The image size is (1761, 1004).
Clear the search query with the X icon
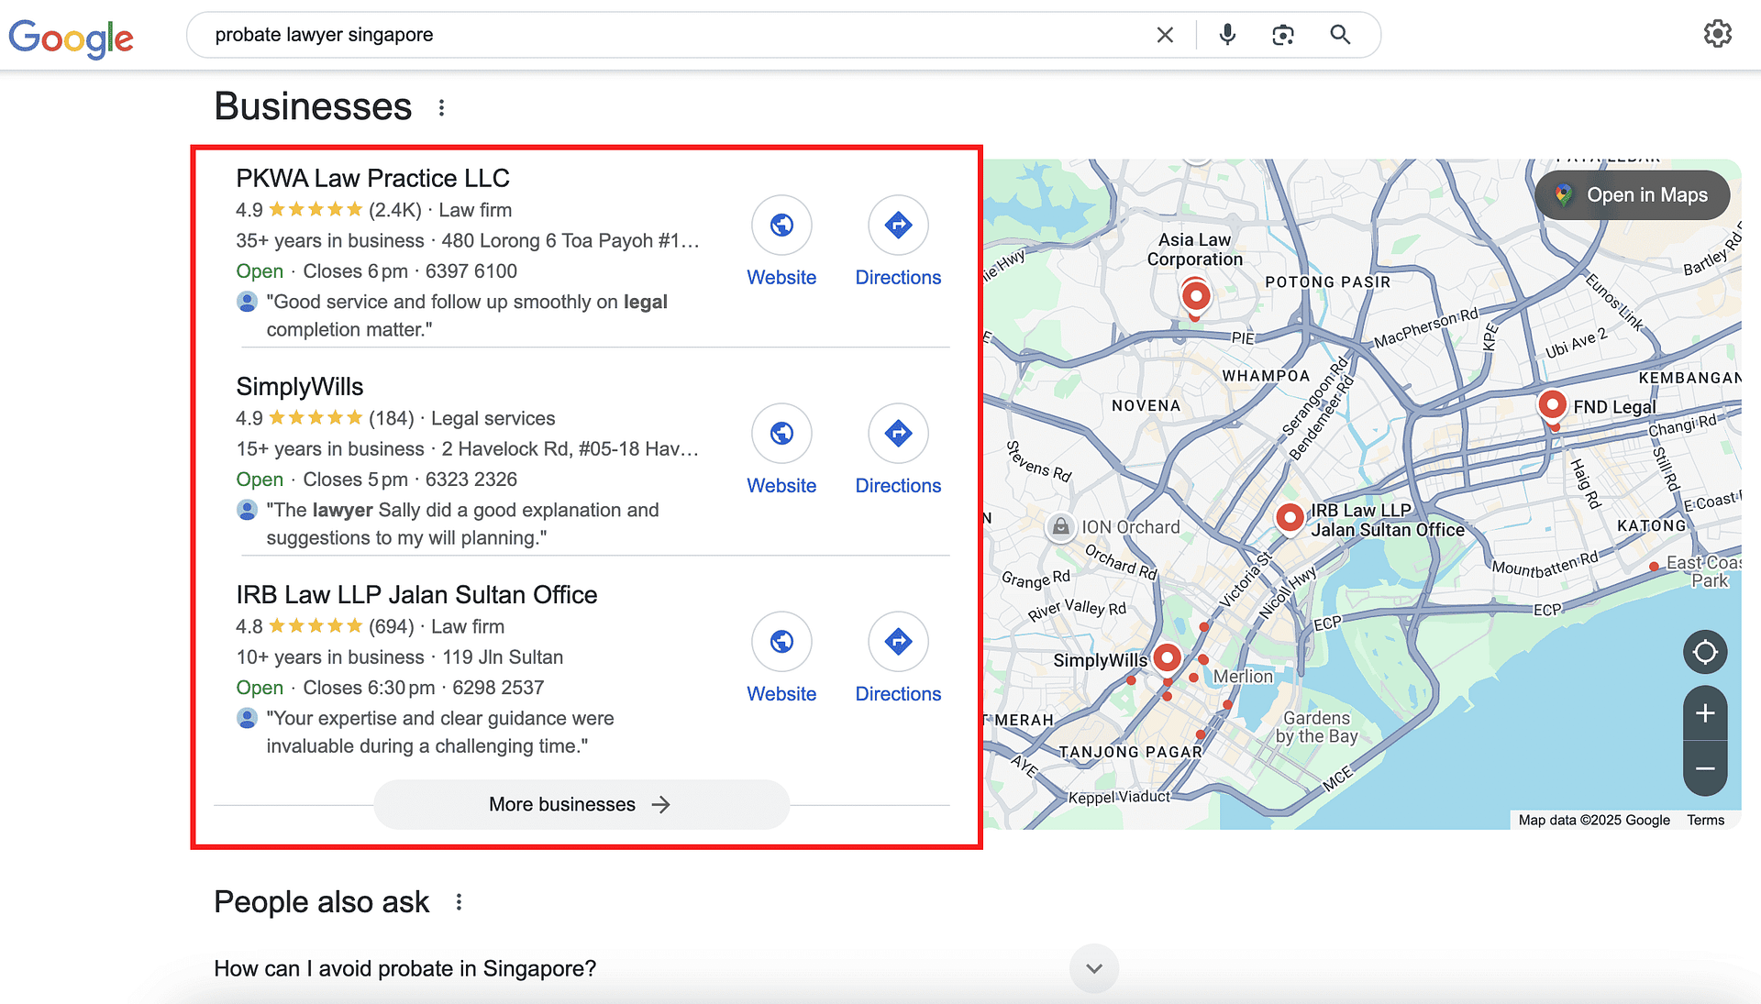point(1165,35)
